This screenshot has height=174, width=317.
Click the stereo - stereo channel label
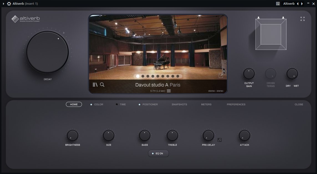216,91
